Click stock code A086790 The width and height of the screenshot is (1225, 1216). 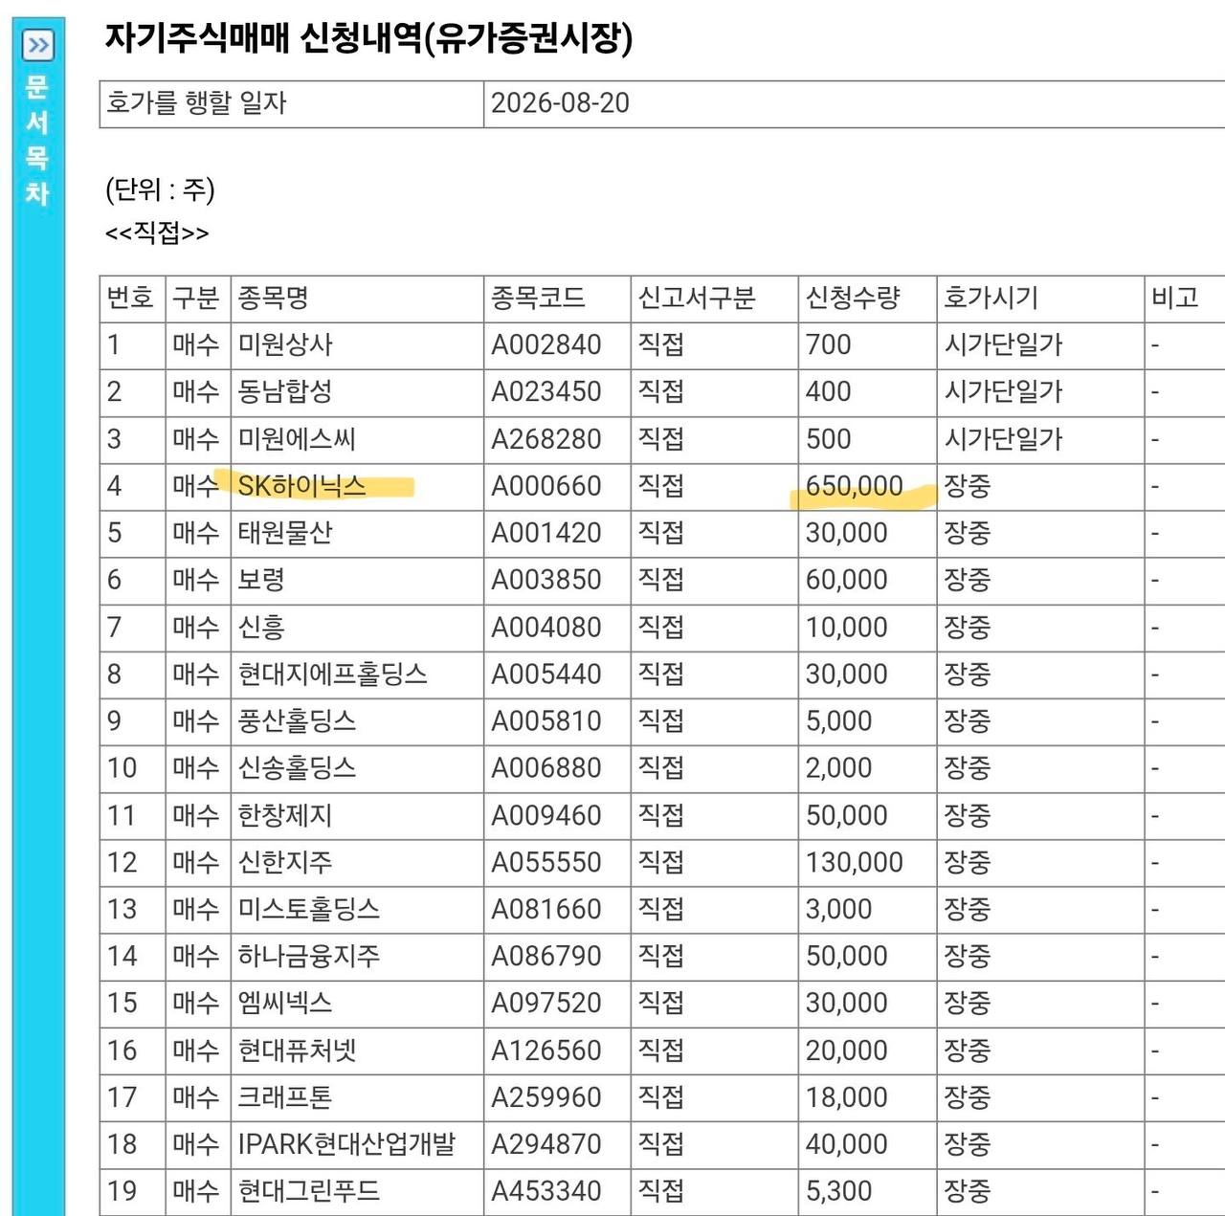pyautogui.click(x=546, y=957)
